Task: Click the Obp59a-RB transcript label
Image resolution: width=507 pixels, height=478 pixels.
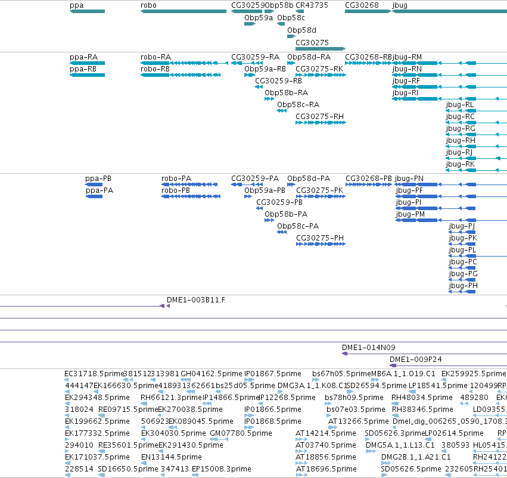Action: (x=265, y=69)
